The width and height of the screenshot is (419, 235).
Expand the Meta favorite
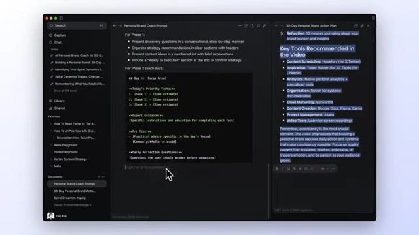pyautogui.click(x=51, y=166)
